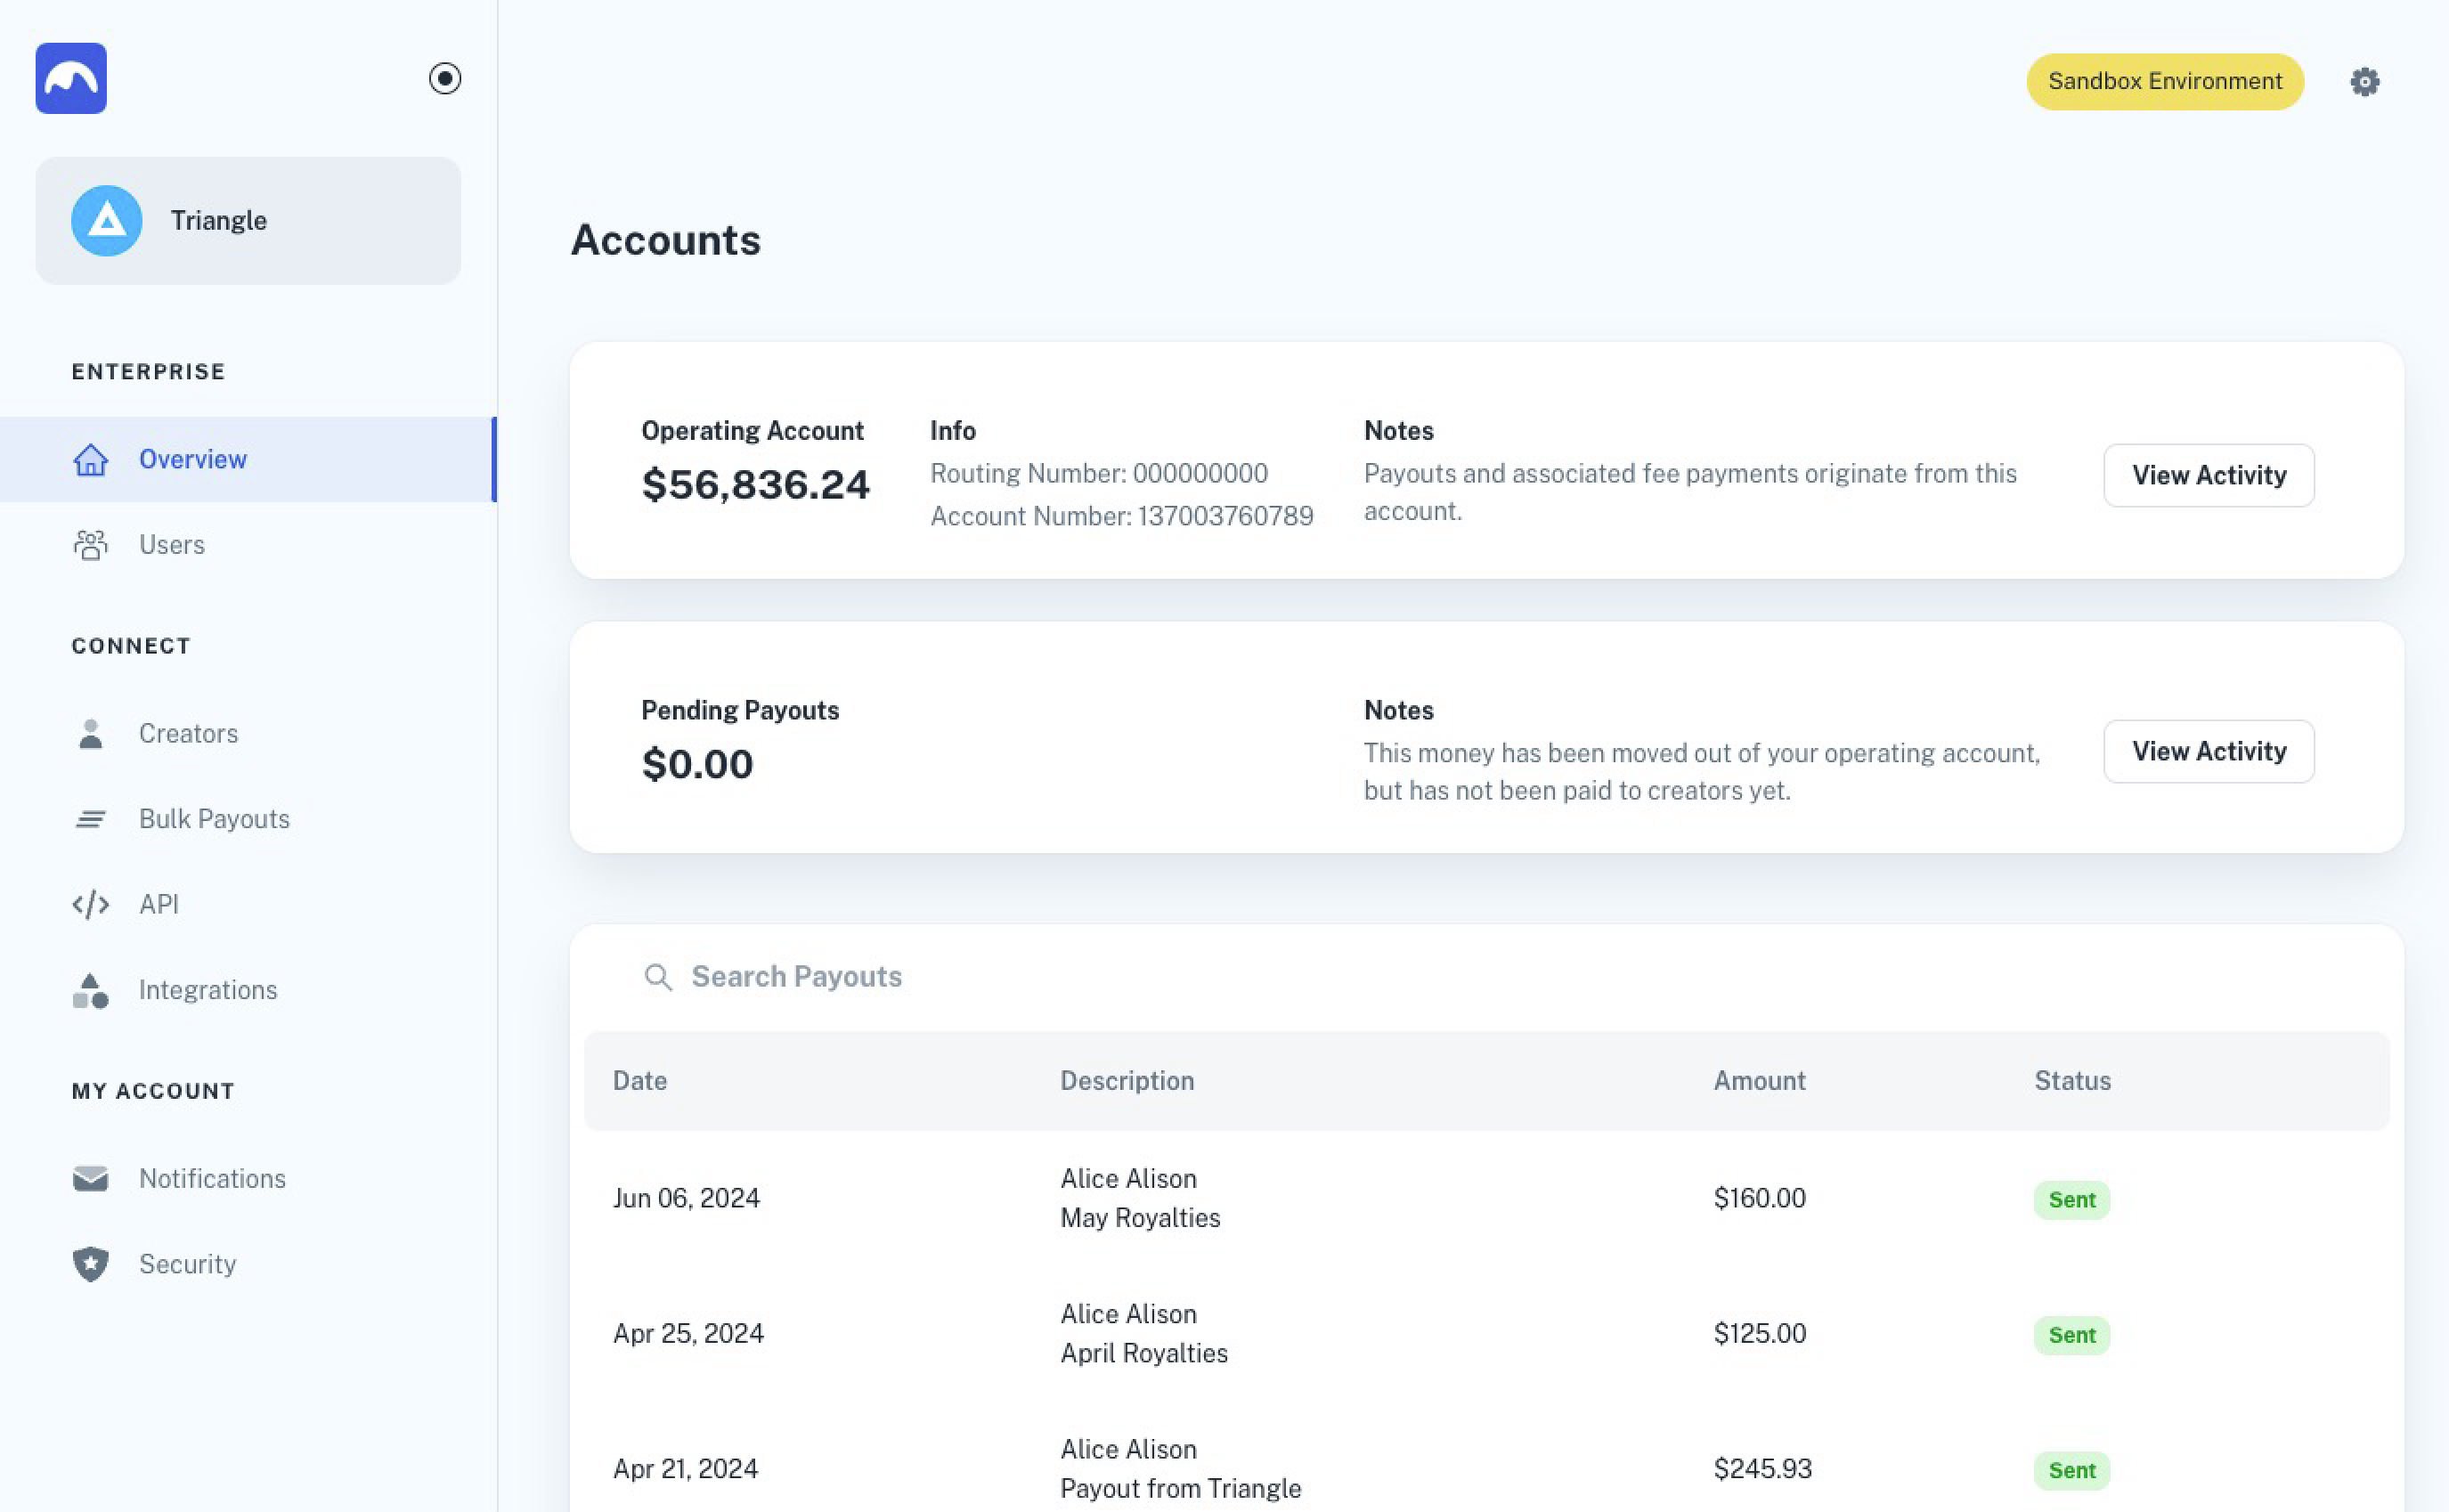Toggle the sidebar radio-style collapse icon
Screen dimensions: 2449x1512
pos(445,78)
